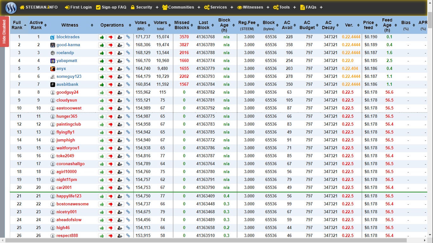The image size is (433, 243).
Task: Expand FAQs menu with plus sign
Action: pos(321,7)
